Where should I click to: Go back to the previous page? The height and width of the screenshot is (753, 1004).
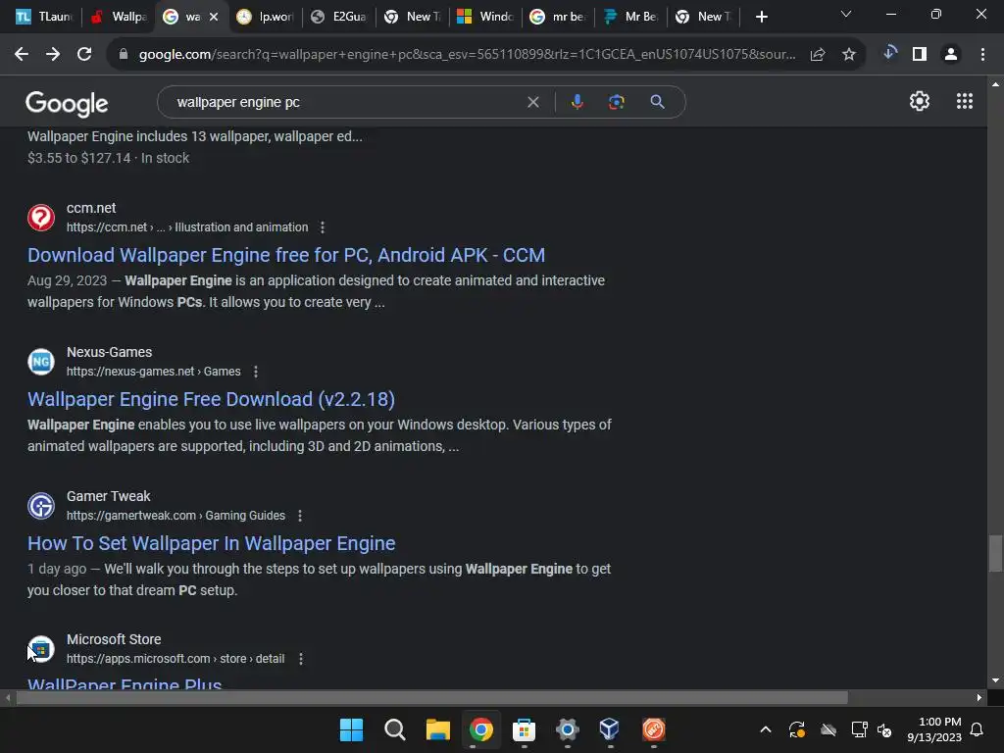click(x=22, y=55)
